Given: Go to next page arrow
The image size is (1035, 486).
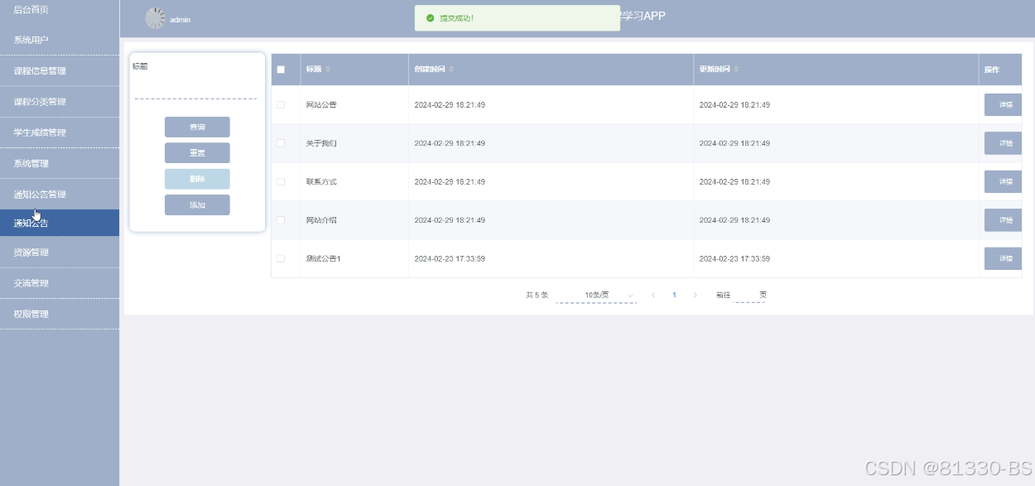Looking at the screenshot, I should [x=695, y=295].
